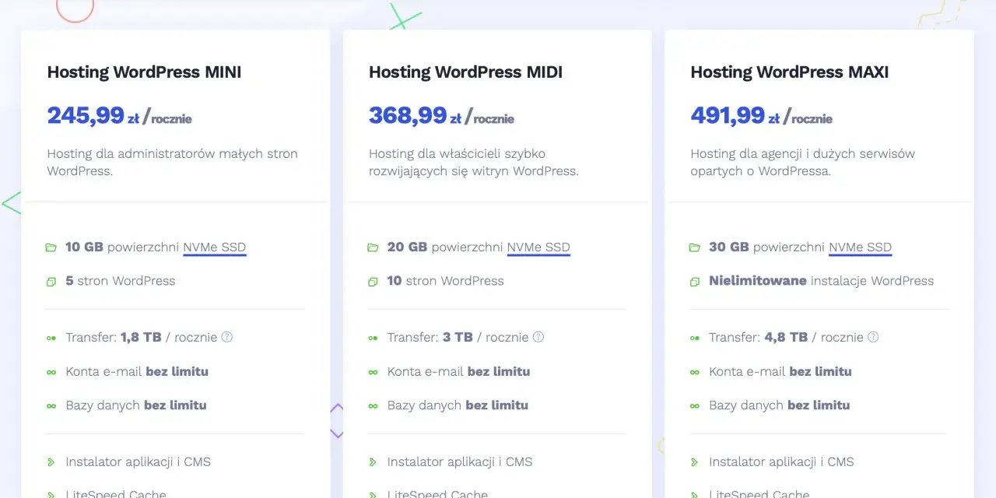Open NVMe SSD link in MINI plan

tap(215, 247)
